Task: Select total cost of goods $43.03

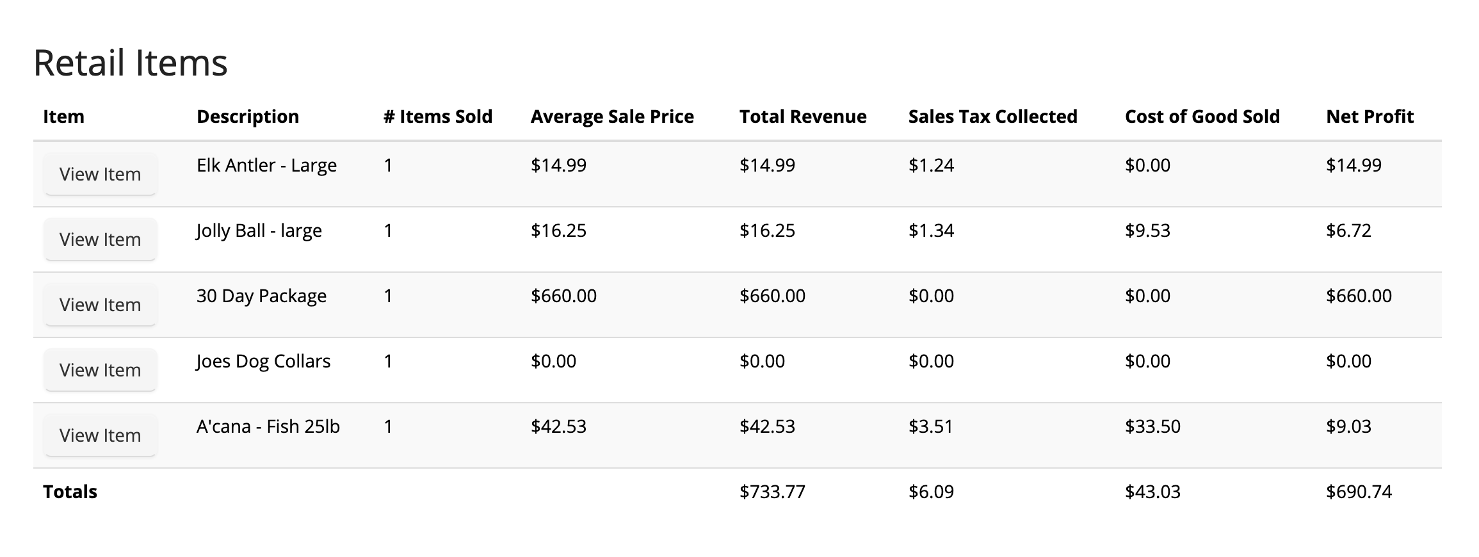Action: click(1152, 492)
